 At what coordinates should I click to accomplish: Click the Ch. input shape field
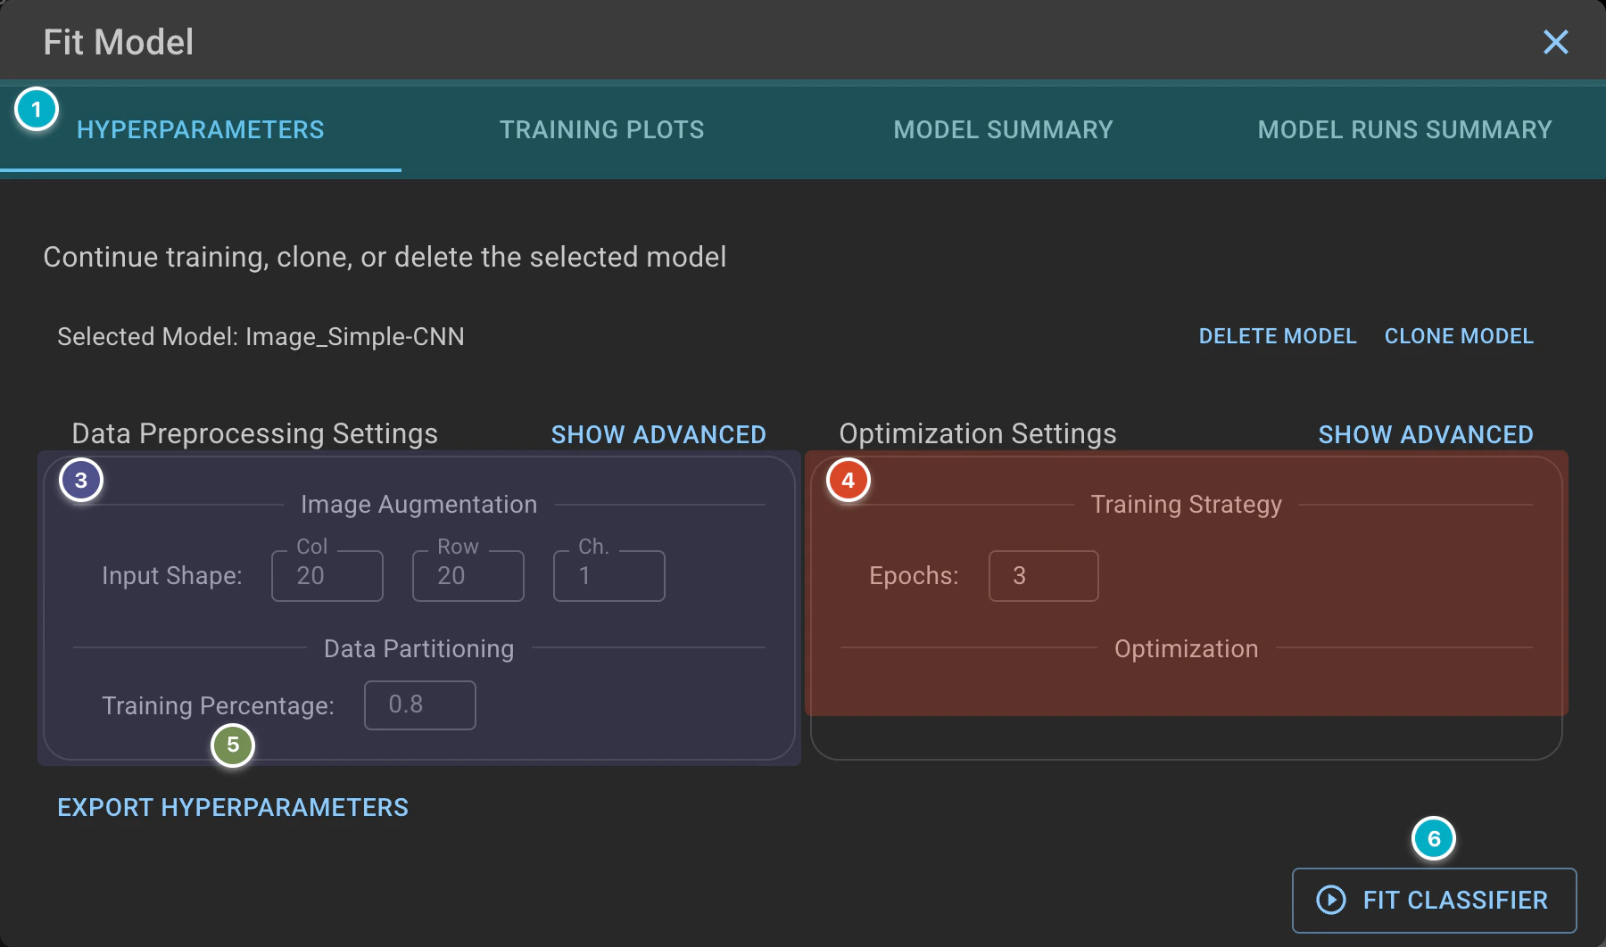(609, 576)
